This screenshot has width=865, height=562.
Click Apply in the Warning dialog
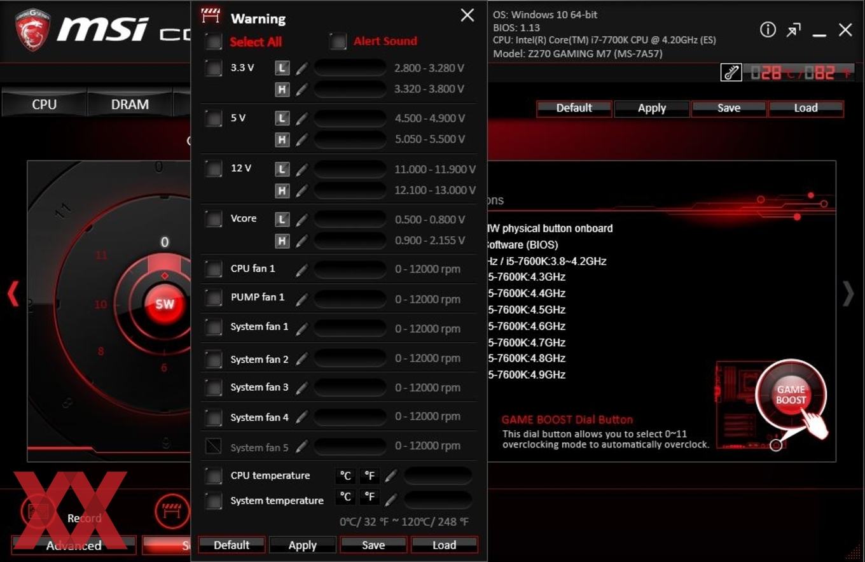click(302, 545)
